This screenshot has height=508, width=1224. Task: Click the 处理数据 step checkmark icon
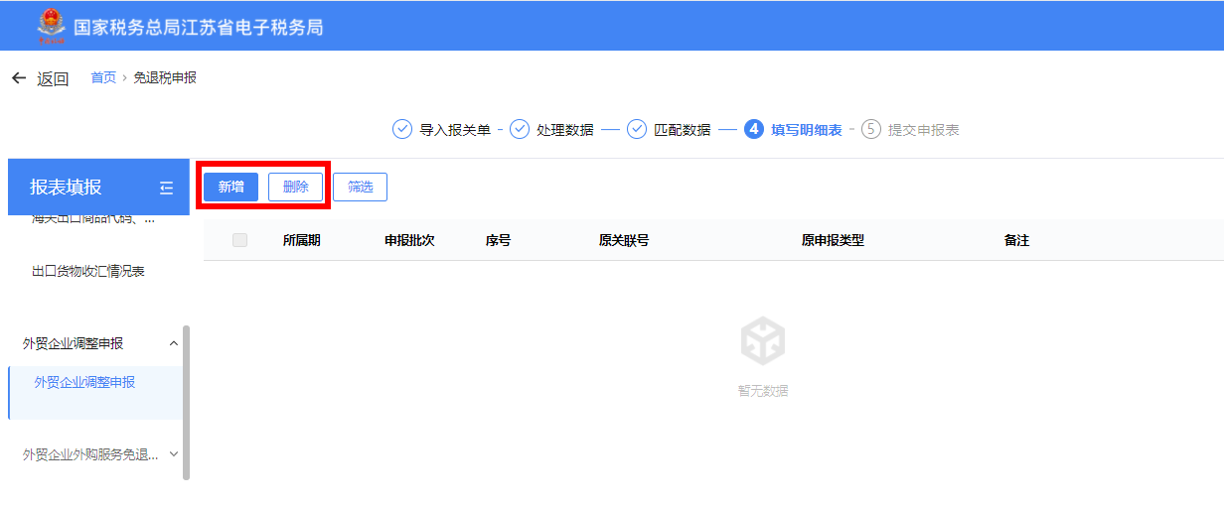[x=520, y=130]
